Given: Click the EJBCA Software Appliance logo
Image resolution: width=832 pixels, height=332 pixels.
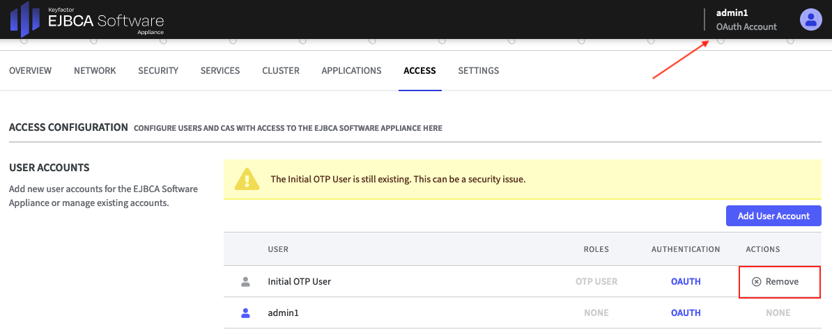Looking at the screenshot, I should pos(86,19).
